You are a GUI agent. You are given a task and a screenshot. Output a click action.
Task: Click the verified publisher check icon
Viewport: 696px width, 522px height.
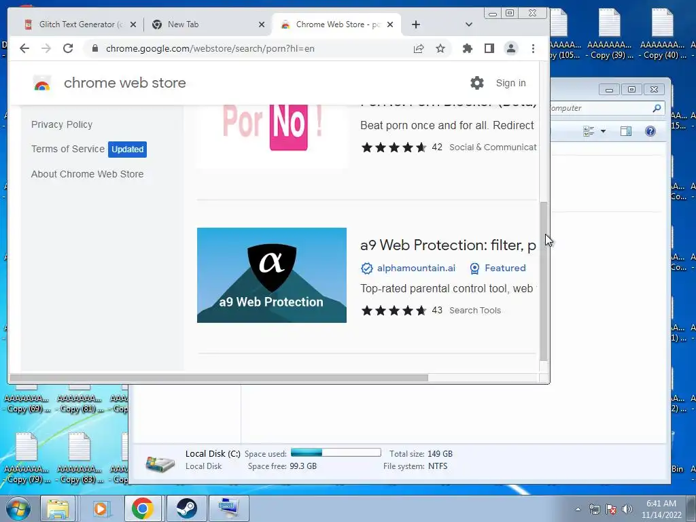coord(366,268)
